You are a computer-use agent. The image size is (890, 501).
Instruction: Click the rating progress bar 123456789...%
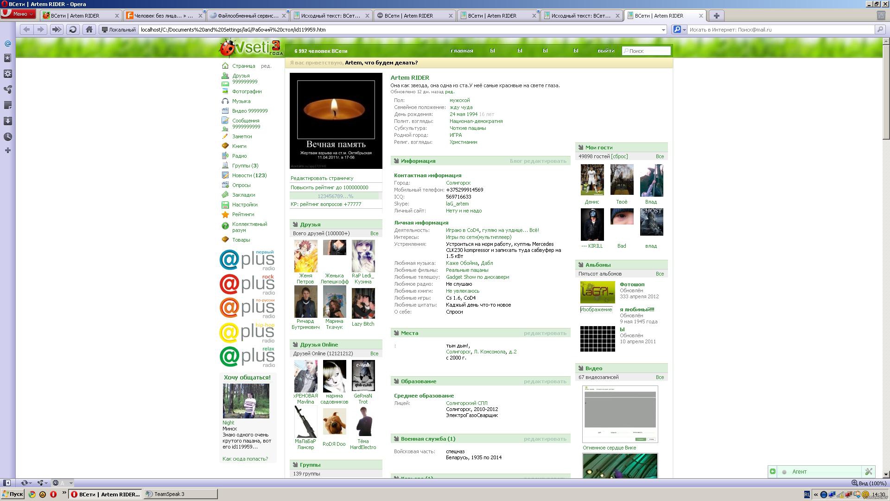click(335, 196)
